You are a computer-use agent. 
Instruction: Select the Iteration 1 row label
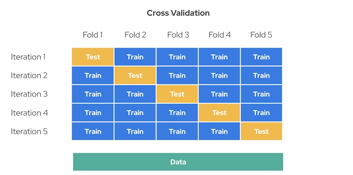click(x=28, y=57)
